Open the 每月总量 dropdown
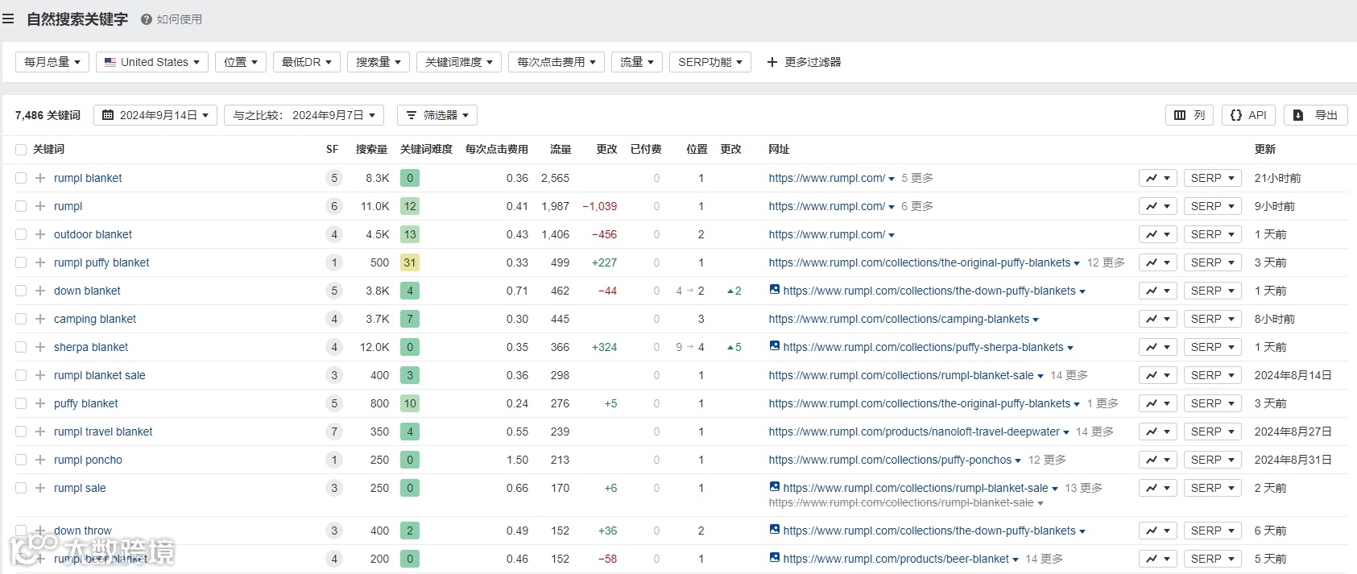Image resolution: width=1357 pixels, height=574 pixels. click(52, 62)
